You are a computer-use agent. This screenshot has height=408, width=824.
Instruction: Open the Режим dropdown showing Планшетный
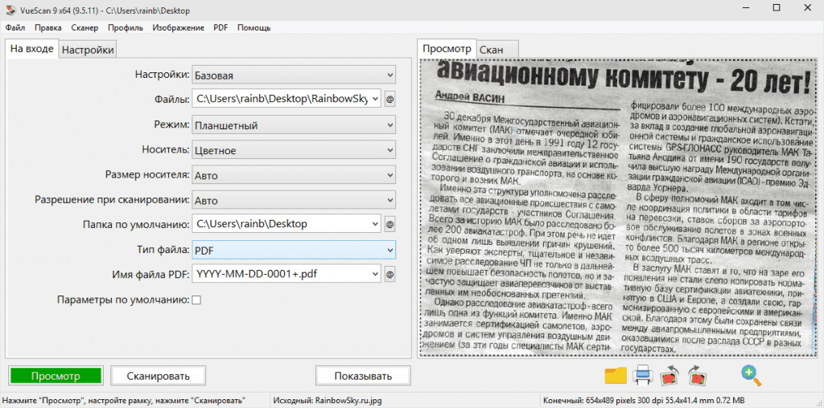tap(294, 126)
